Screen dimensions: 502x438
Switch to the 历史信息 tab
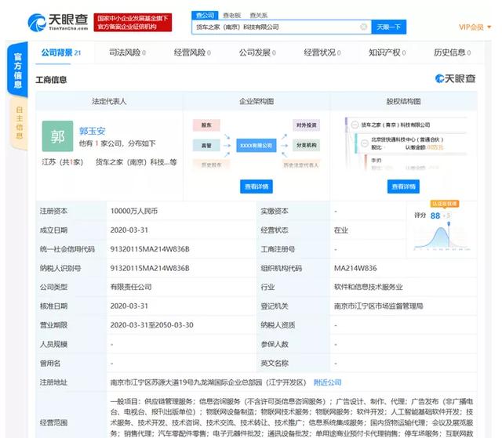(452, 52)
